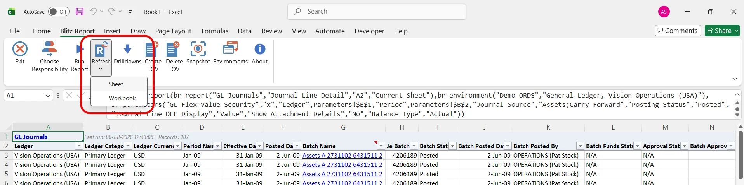Open the Batch Name filter dropdown
The image size is (744, 185).
pyautogui.click(x=381, y=146)
